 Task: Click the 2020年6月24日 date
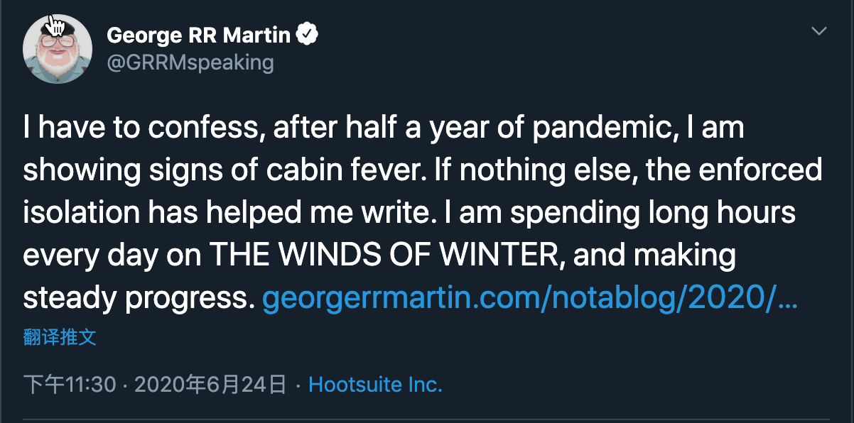tap(210, 385)
